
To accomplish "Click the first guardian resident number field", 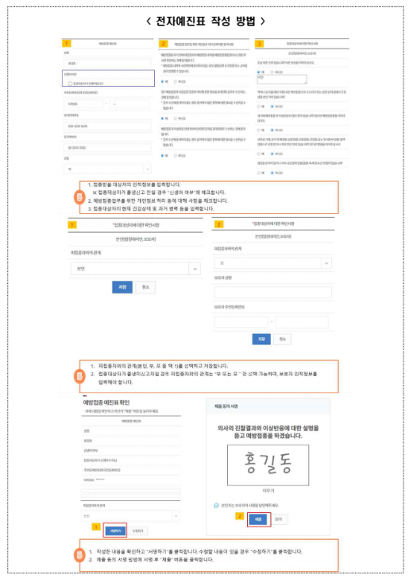I will coord(241,321).
